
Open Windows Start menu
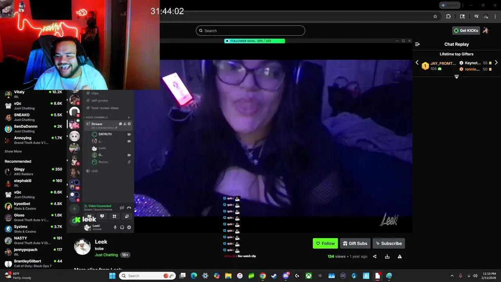coord(112,276)
